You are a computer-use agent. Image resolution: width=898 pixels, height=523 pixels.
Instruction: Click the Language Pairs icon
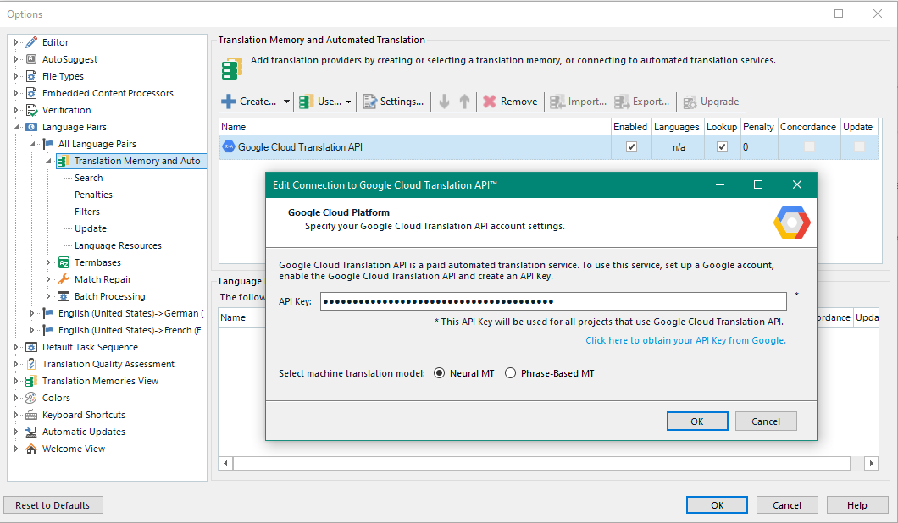(31, 127)
